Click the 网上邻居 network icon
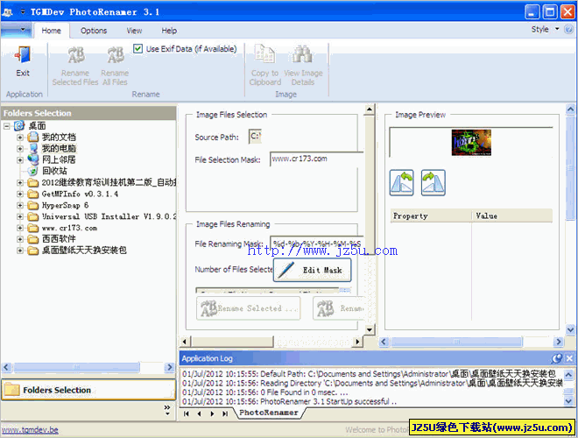Viewport: 578px width, 438px height. pyautogui.click(x=33, y=159)
